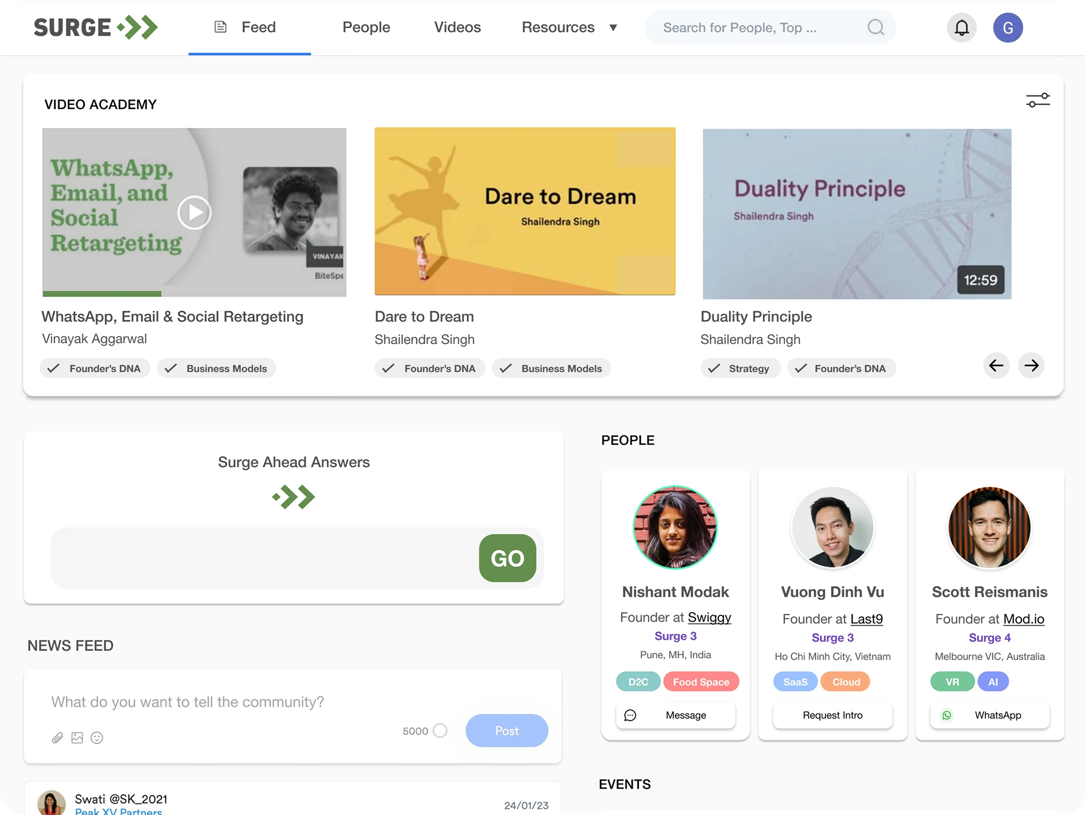Click Request Intro for Vuong Dinh Vu
The image size is (1085, 815).
pos(832,715)
